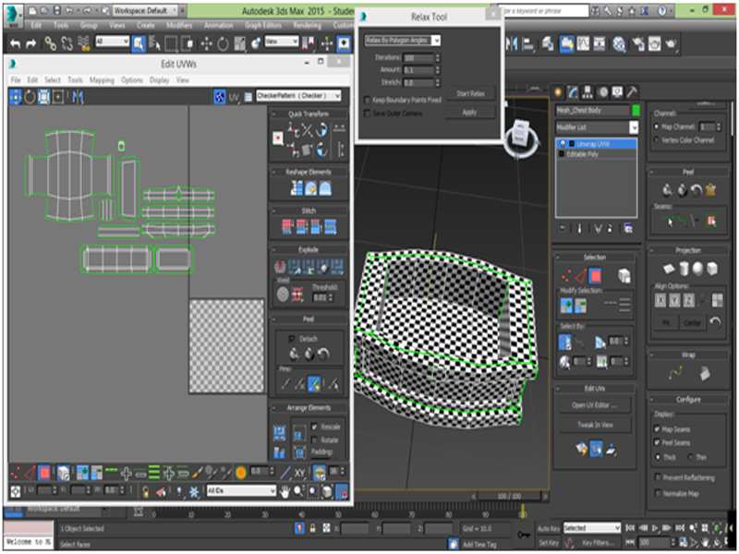This screenshot has width=739, height=554.
Task: Open the Display menu in Edit UVWs
Action: click(x=159, y=80)
